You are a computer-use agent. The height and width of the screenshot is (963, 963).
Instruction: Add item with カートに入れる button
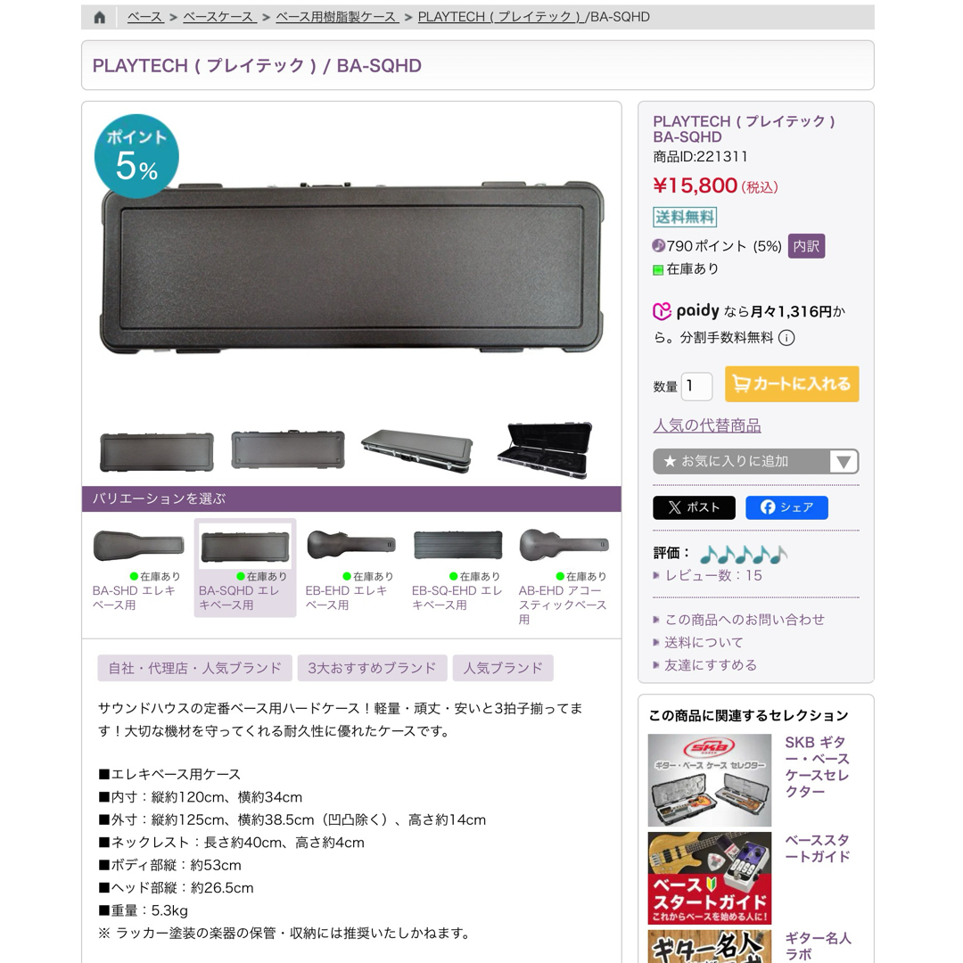pyautogui.click(x=792, y=383)
